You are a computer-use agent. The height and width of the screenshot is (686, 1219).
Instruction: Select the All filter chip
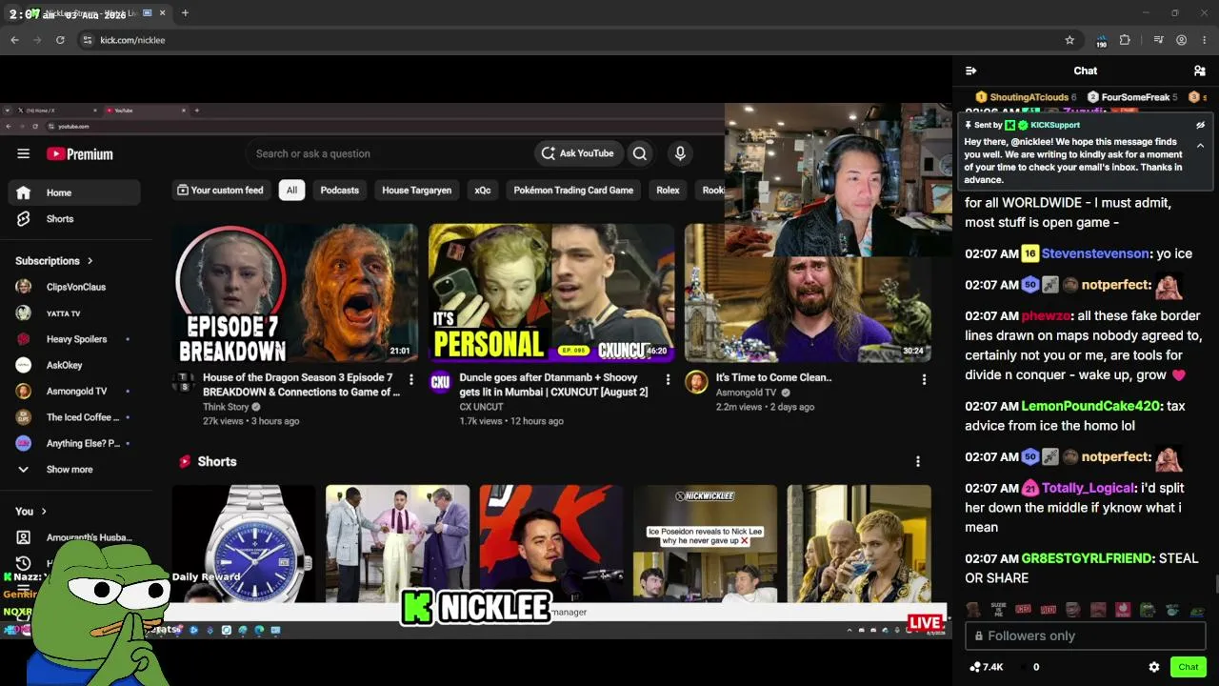pyautogui.click(x=291, y=191)
